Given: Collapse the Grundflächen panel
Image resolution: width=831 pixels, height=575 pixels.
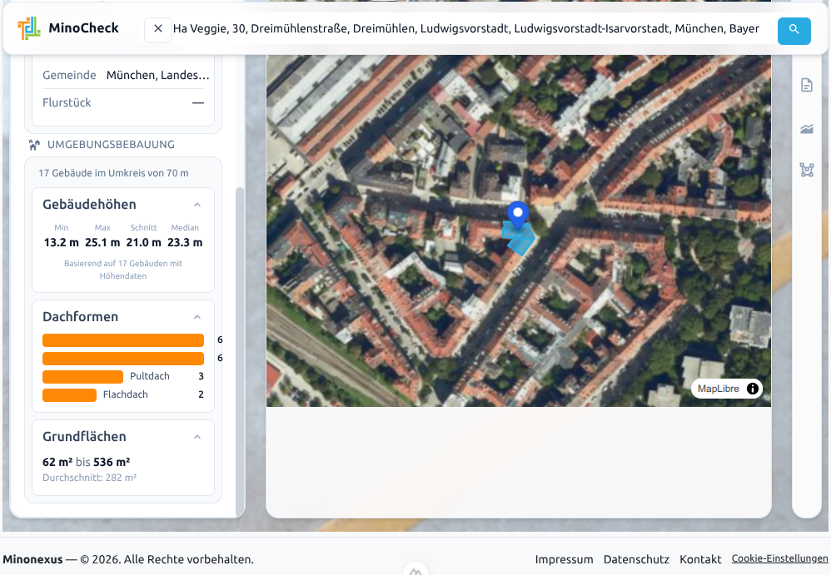Looking at the screenshot, I should coord(197,436).
